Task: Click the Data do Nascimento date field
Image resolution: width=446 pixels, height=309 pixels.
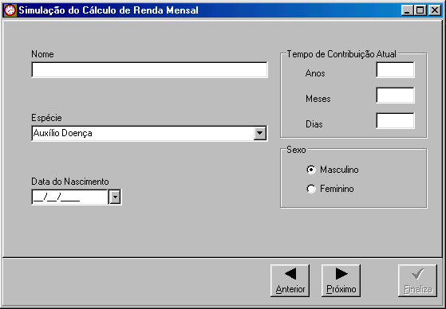Action: click(70, 197)
